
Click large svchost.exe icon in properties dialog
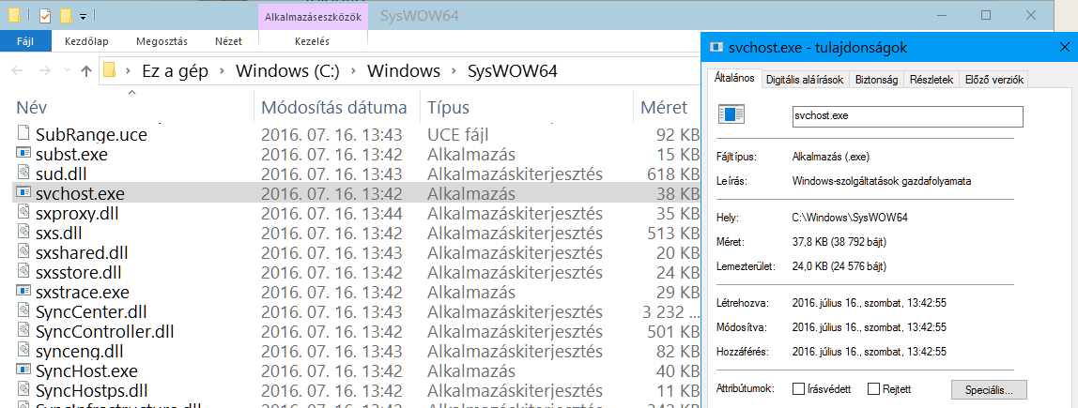[731, 114]
